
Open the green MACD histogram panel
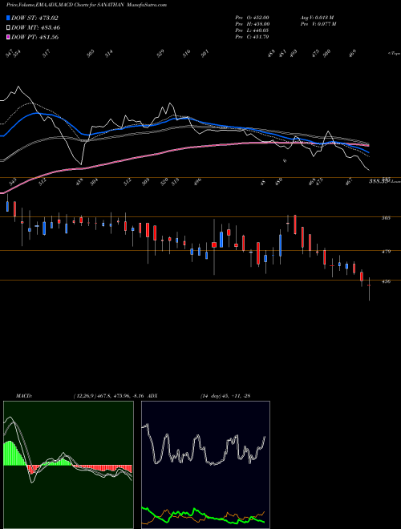pos(68,465)
